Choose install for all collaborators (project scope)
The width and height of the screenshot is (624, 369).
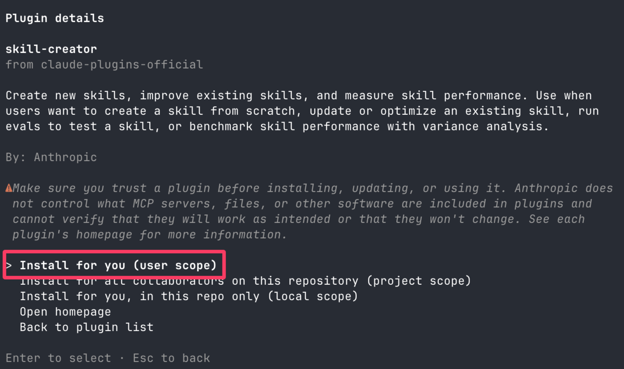click(x=245, y=281)
